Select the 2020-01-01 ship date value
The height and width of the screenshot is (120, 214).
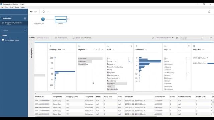point(199,63)
